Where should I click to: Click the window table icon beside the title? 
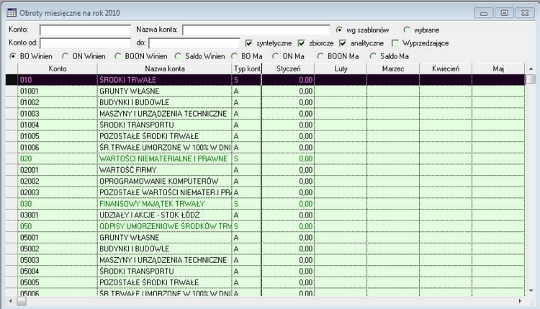12,13
